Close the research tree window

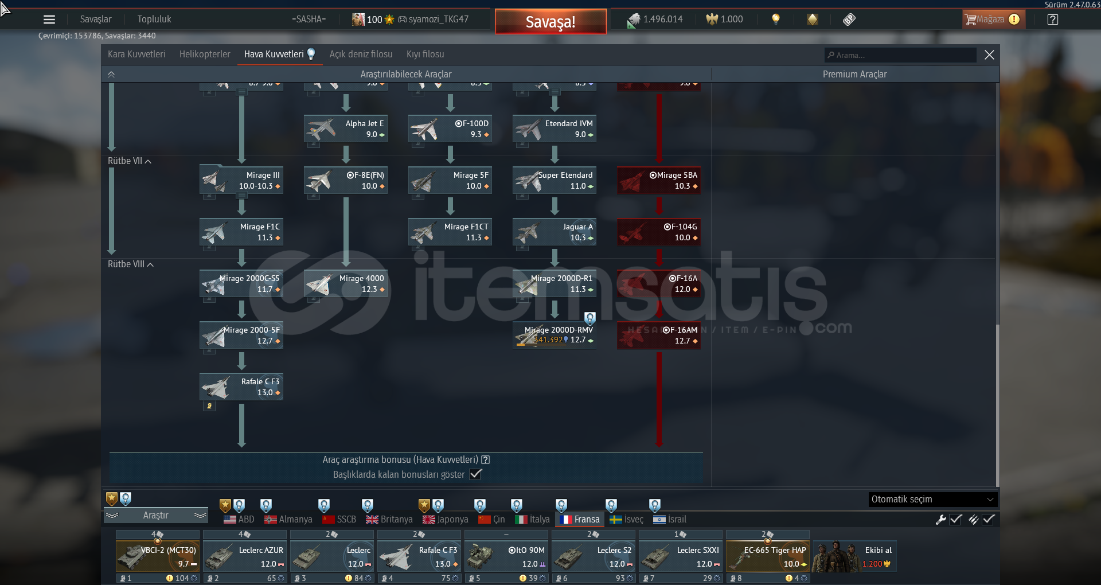coord(989,55)
